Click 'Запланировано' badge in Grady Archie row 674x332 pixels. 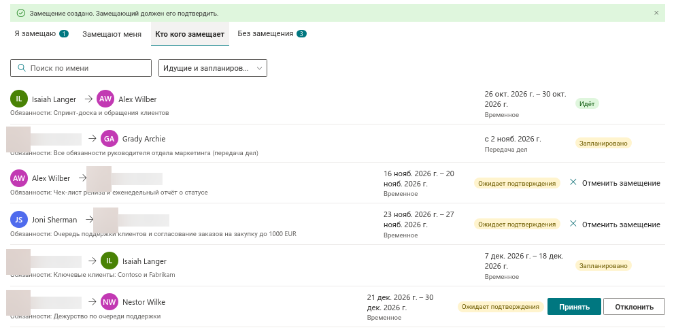tap(603, 143)
